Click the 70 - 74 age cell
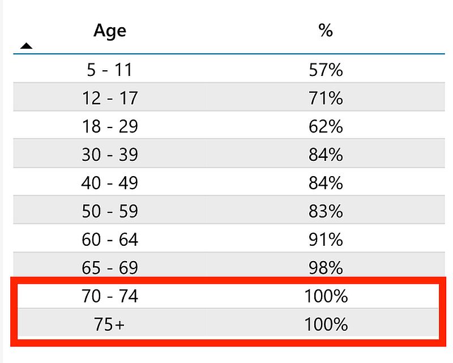This screenshot has height=363, width=453. (110, 296)
